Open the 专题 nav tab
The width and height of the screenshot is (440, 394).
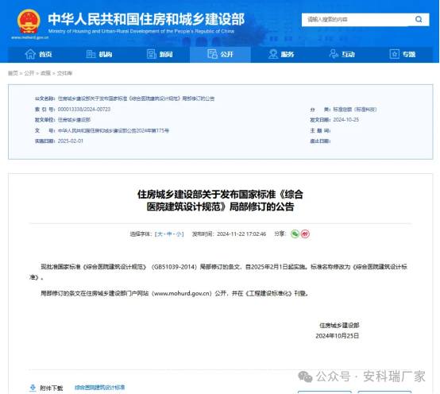click(x=403, y=54)
